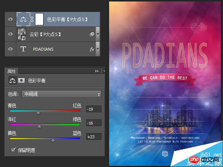Click the cyan-red value field showing -19

pyautogui.click(x=94, y=109)
